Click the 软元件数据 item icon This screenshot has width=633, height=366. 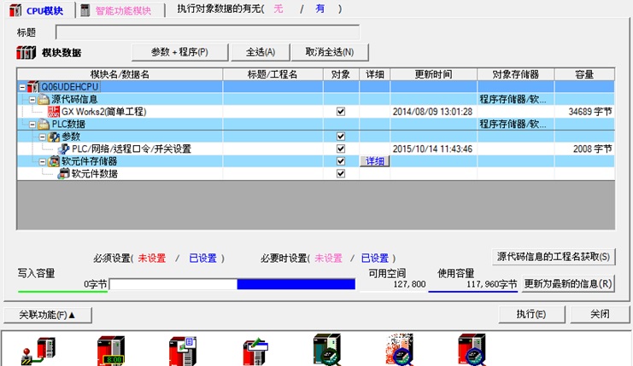(64, 174)
